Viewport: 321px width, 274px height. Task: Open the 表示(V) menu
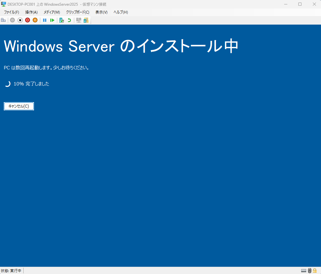pyautogui.click(x=101, y=12)
